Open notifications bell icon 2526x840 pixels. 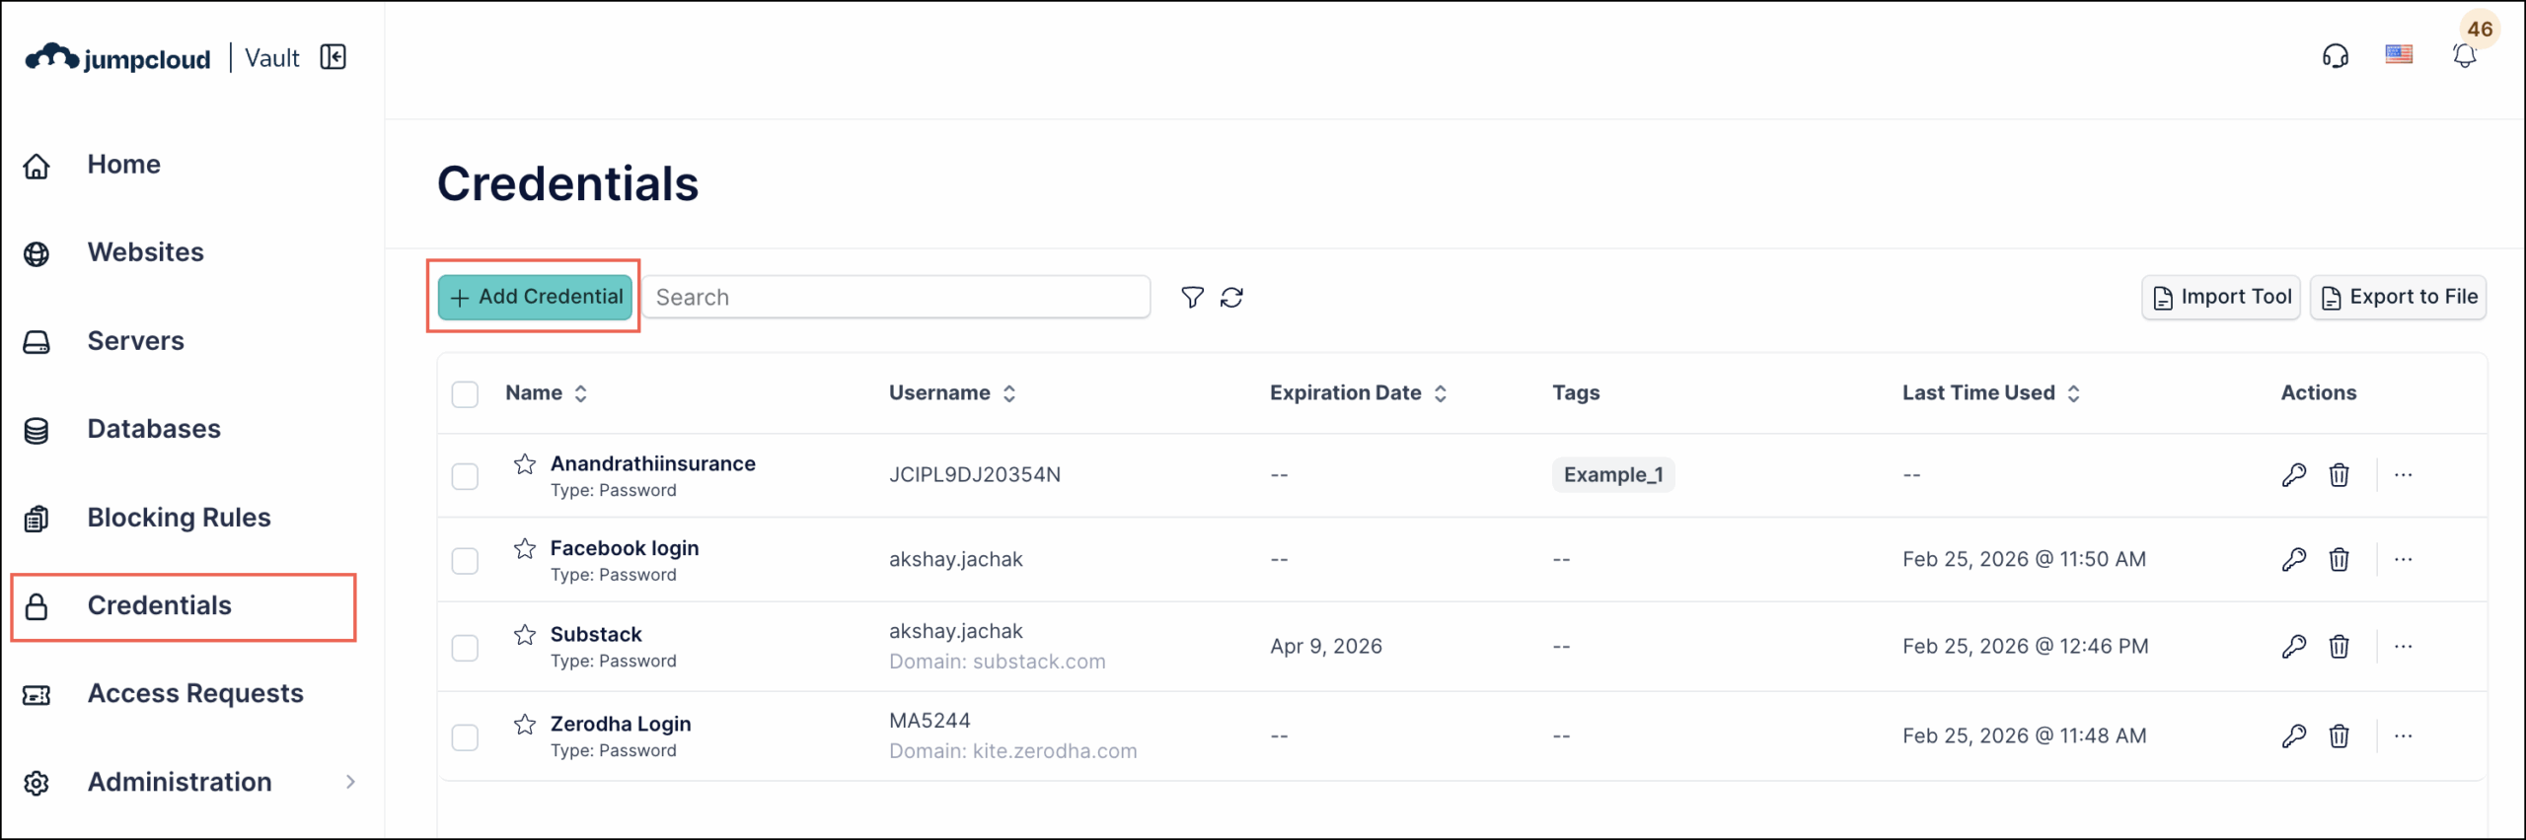pos(2464,56)
